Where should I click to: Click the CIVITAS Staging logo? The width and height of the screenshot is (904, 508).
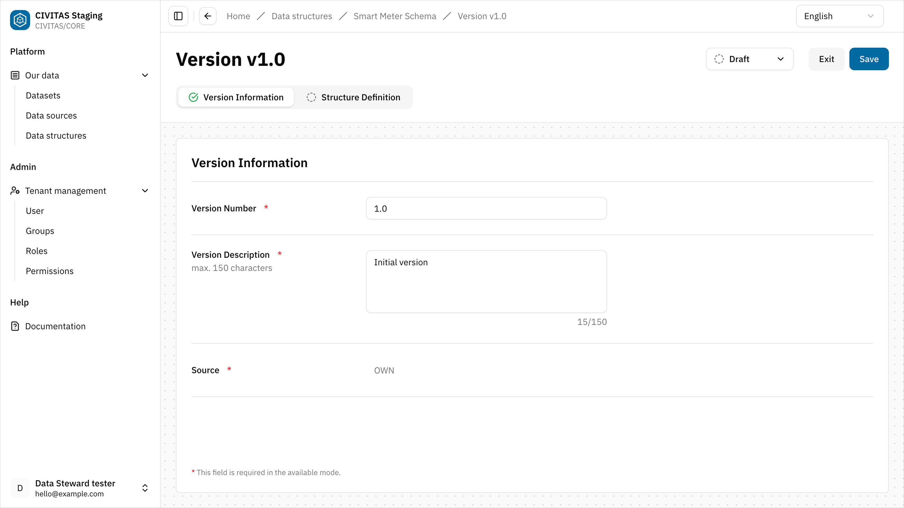tap(20, 20)
